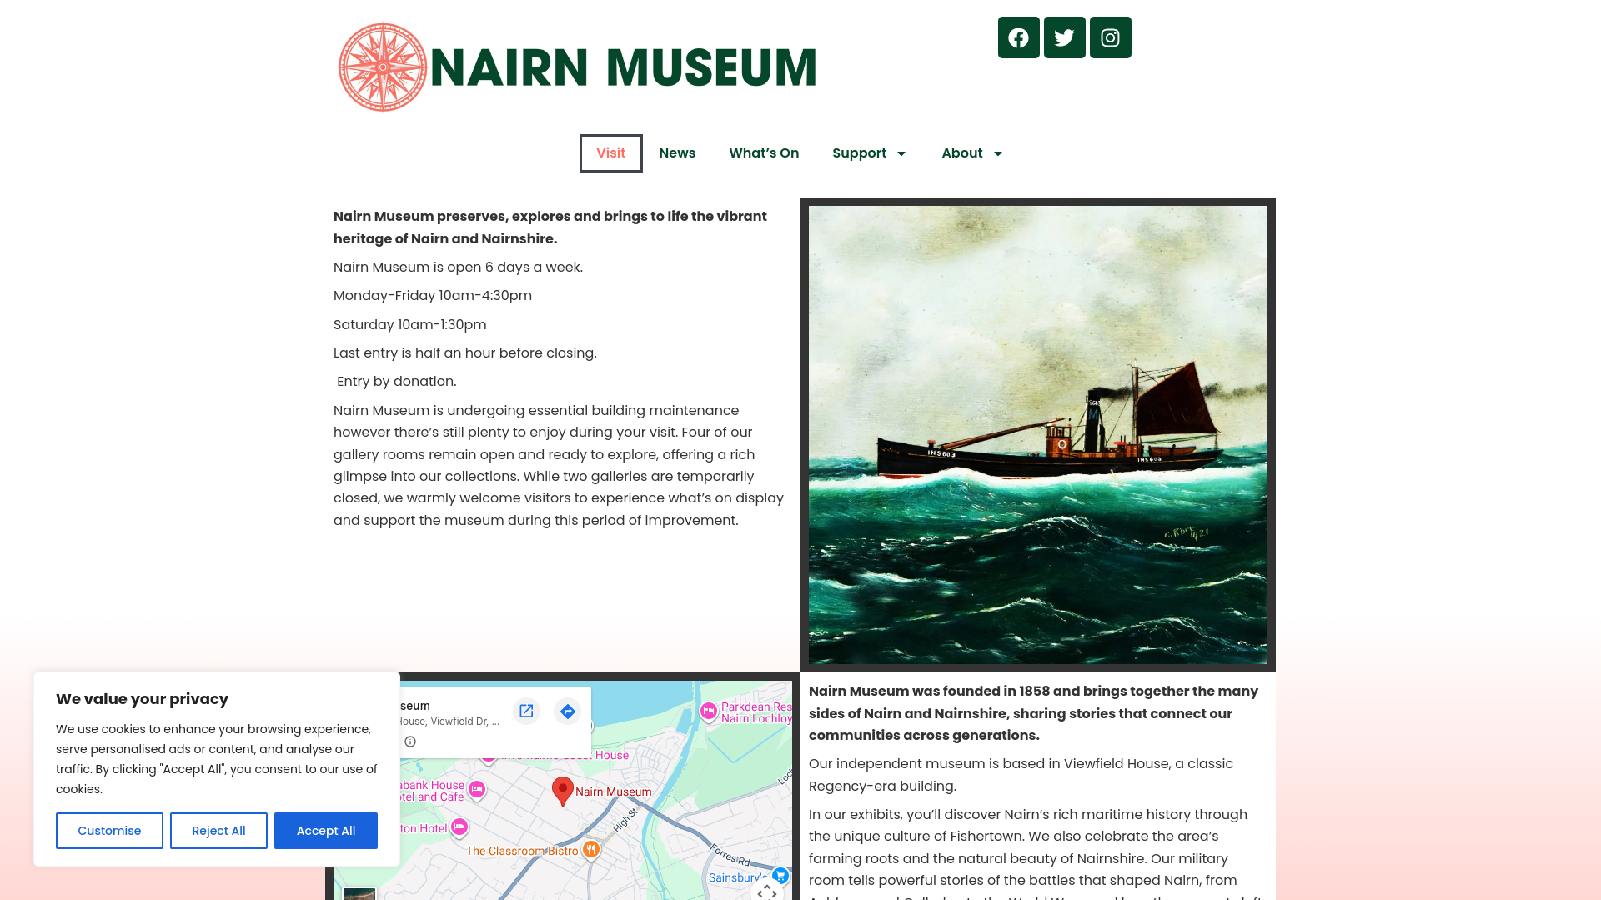Click the Sainsbury's shopping marker
The image size is (1601, 900).
click(x=780, y=875)
